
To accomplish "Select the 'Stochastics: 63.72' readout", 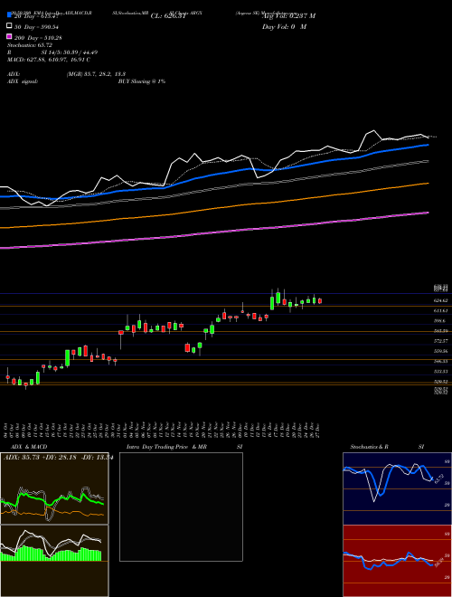I will 29,45.
